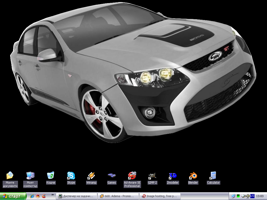
Task: Select the Ad-Aware SE Professional shortcut
Action: pos(132,176)
